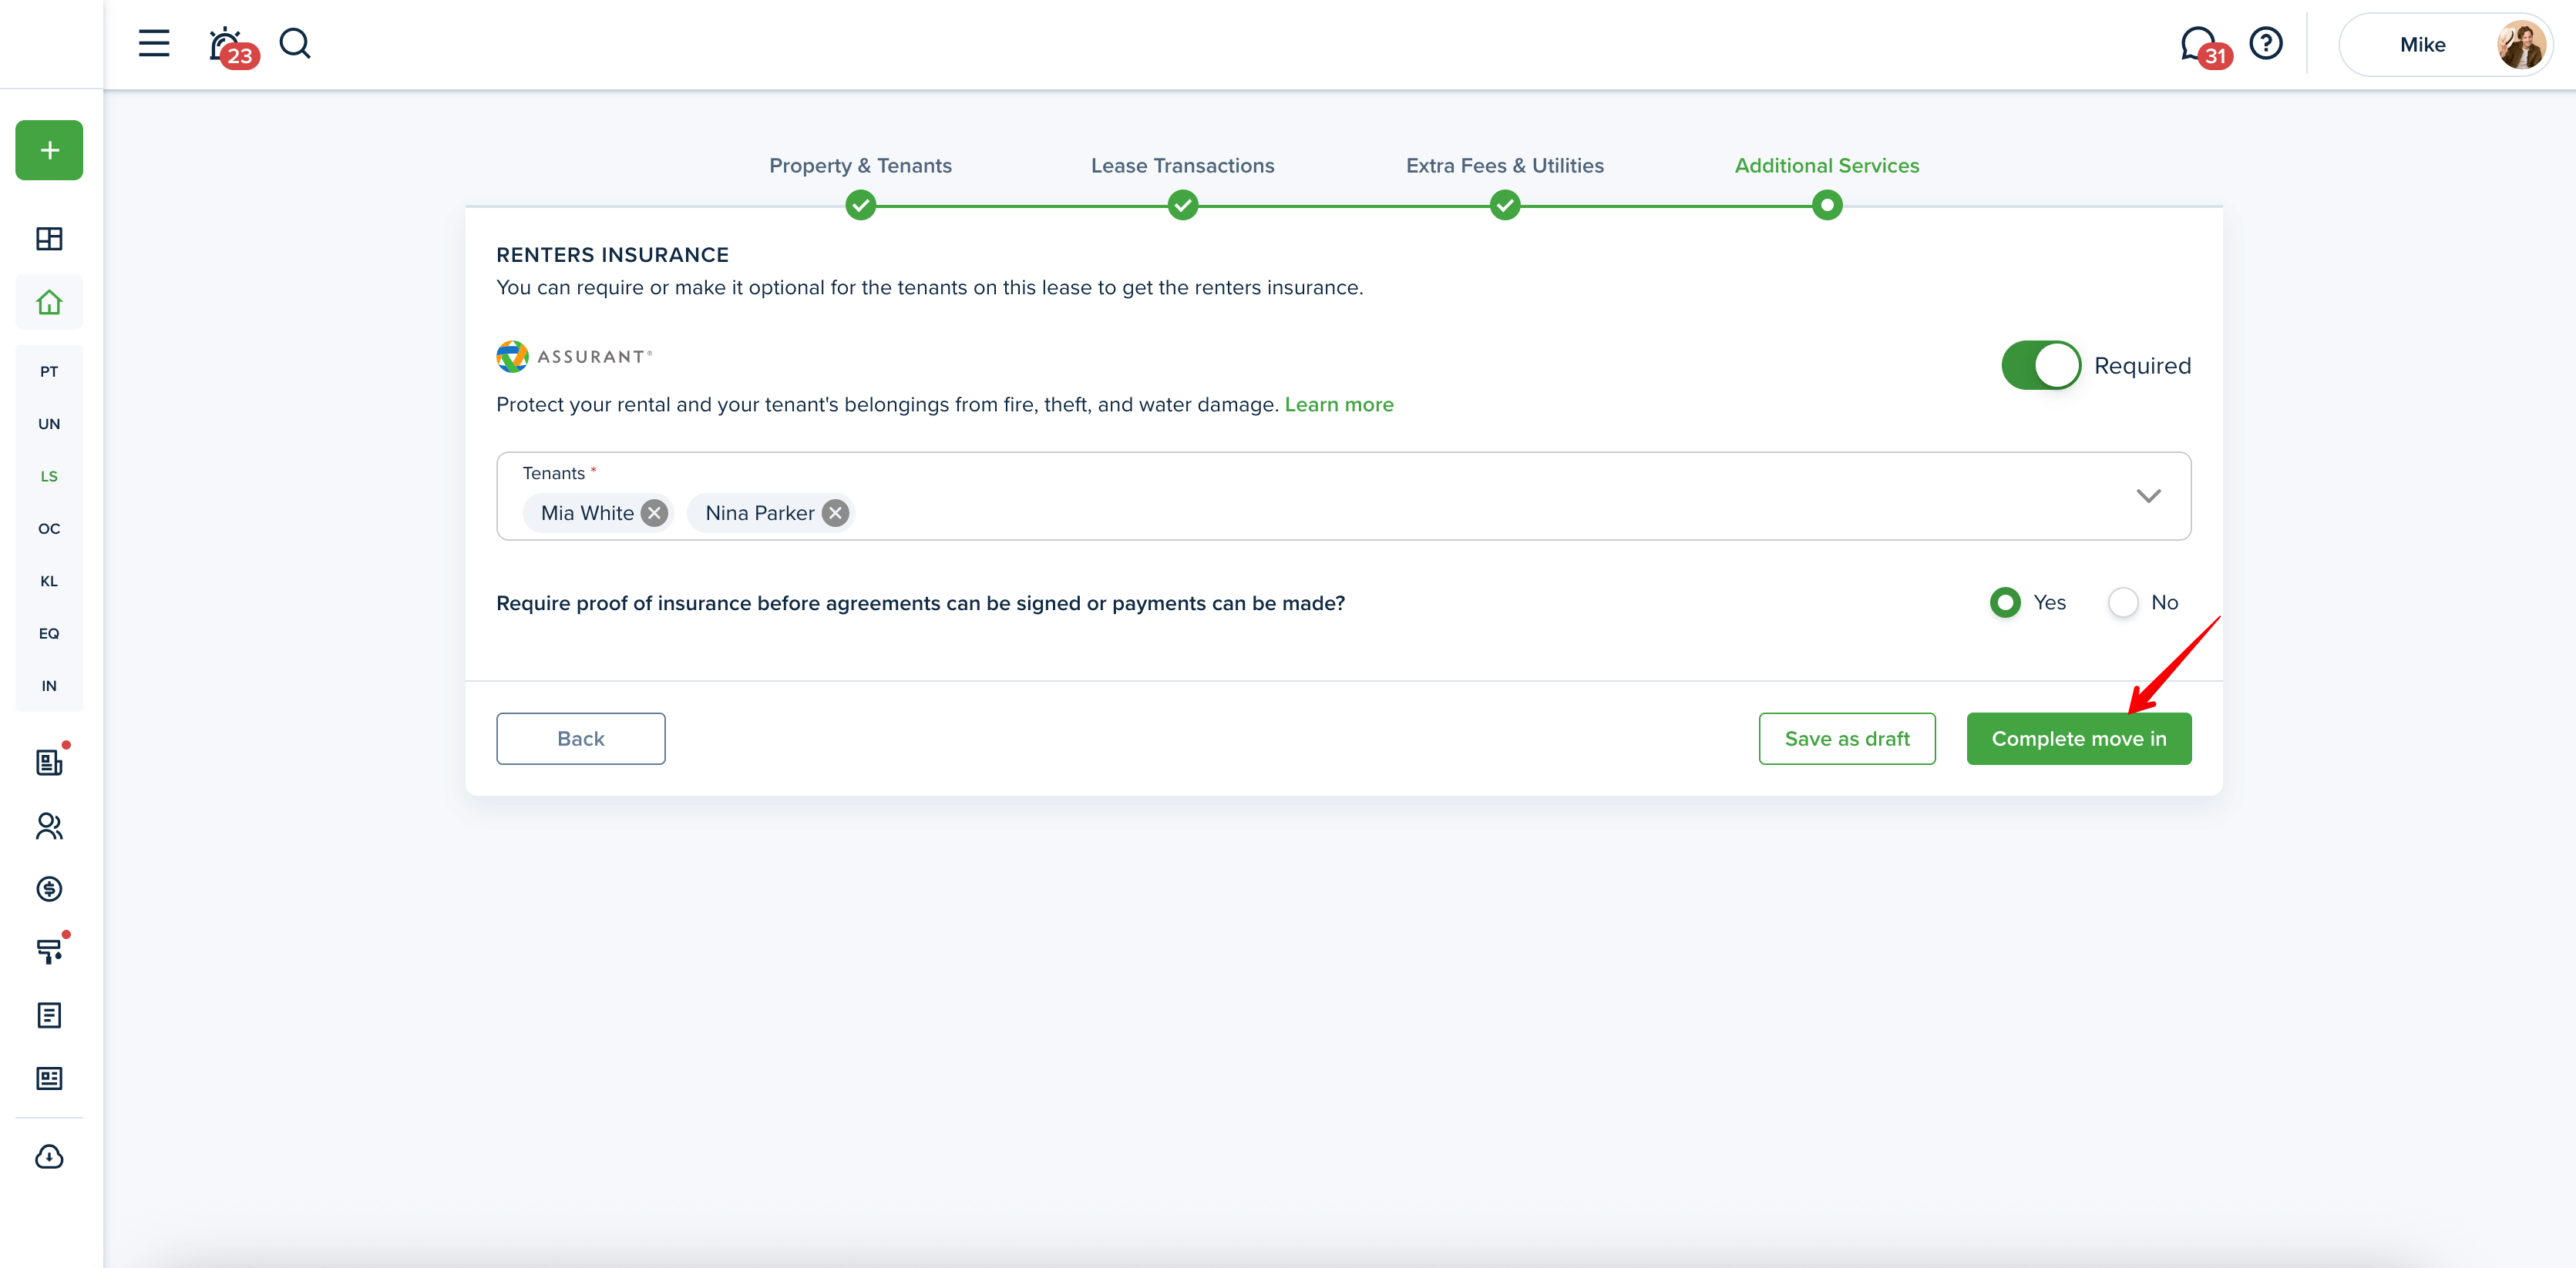Select Yes for proof of insurance

coord(2004,602)
